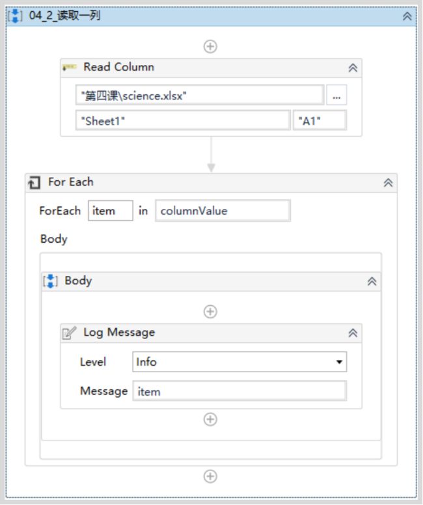Add activity below Log Message with plus icon
The height and width of the screenshot is (505, 423).
click(x=210, y=420)
